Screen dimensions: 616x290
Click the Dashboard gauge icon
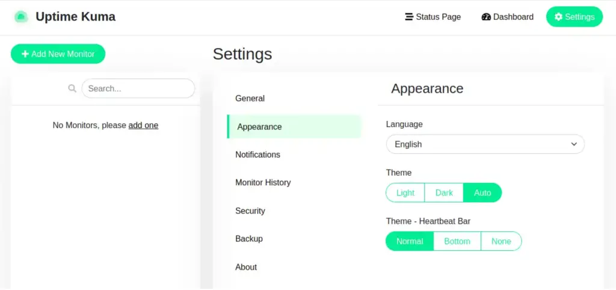pyautogui.click(x=486, y=17)
